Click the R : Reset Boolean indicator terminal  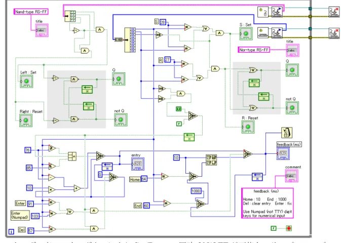point(248,127)
